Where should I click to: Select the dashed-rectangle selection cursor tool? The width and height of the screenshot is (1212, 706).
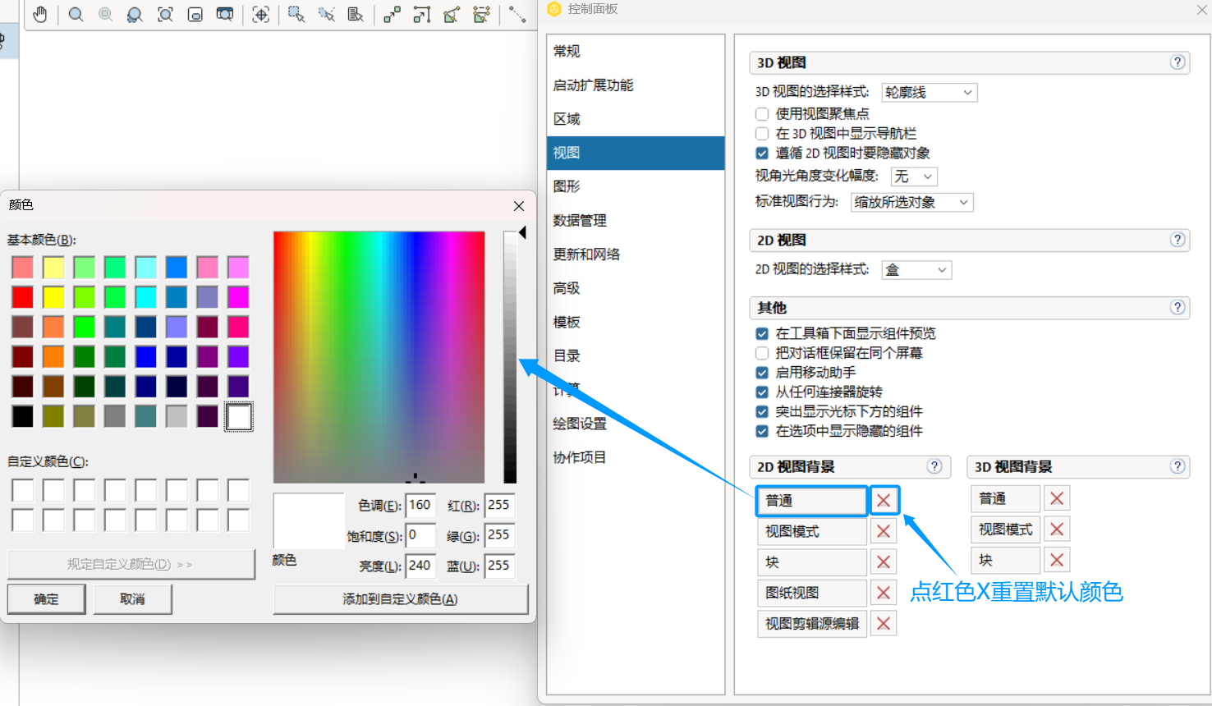[x=296, y=15]
